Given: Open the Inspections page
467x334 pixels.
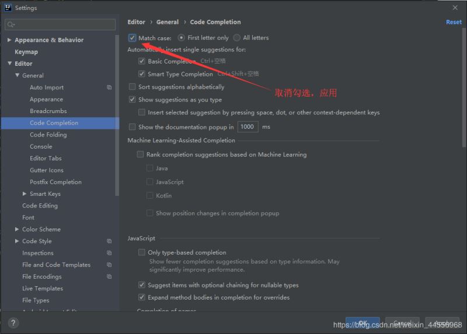Looking at the screenshot, I should (x=38, y=253).
